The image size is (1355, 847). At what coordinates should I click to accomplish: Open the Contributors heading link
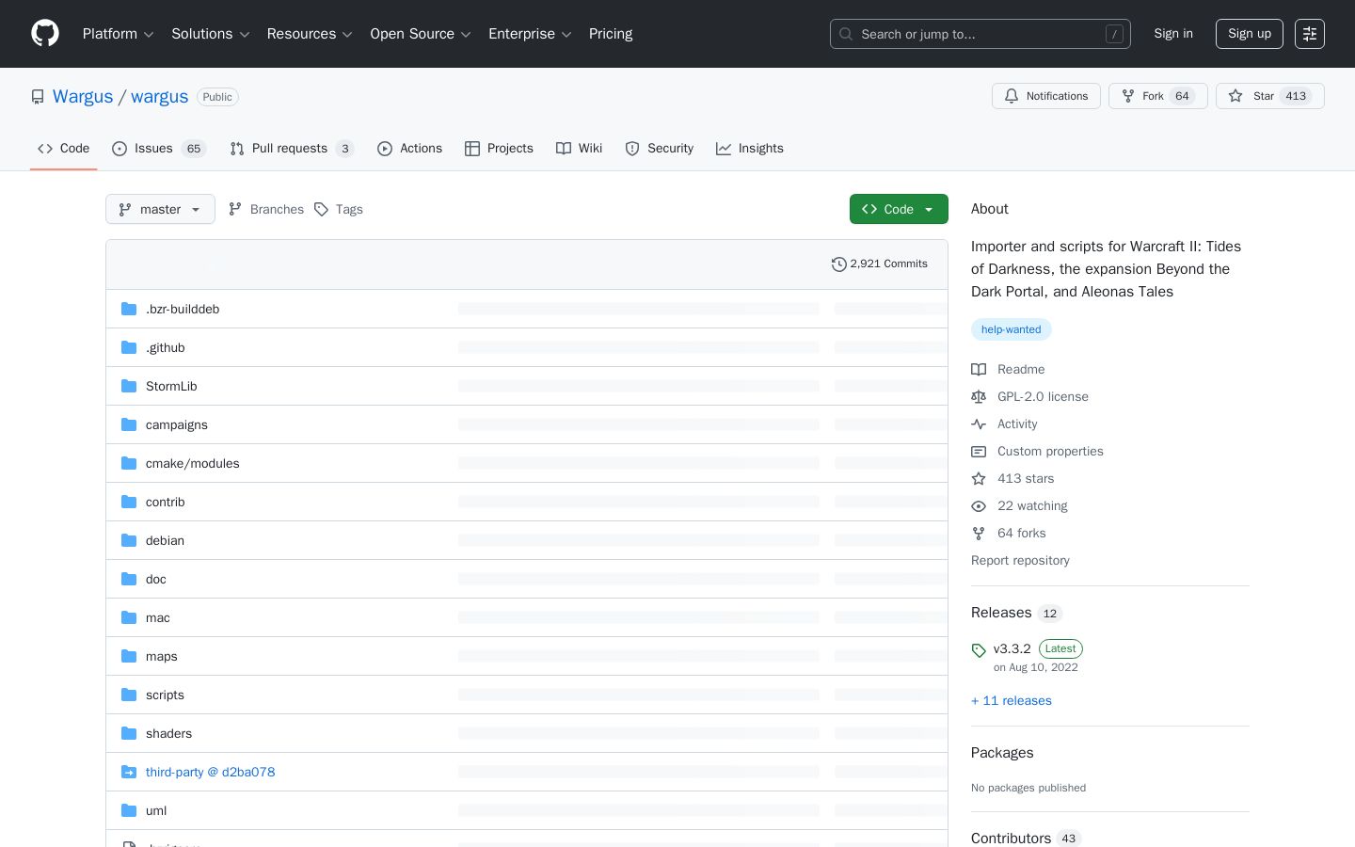coord(1026,839)
